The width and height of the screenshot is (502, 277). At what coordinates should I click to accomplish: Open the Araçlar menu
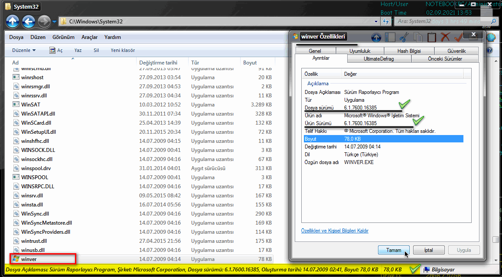(x=90, y=37)
